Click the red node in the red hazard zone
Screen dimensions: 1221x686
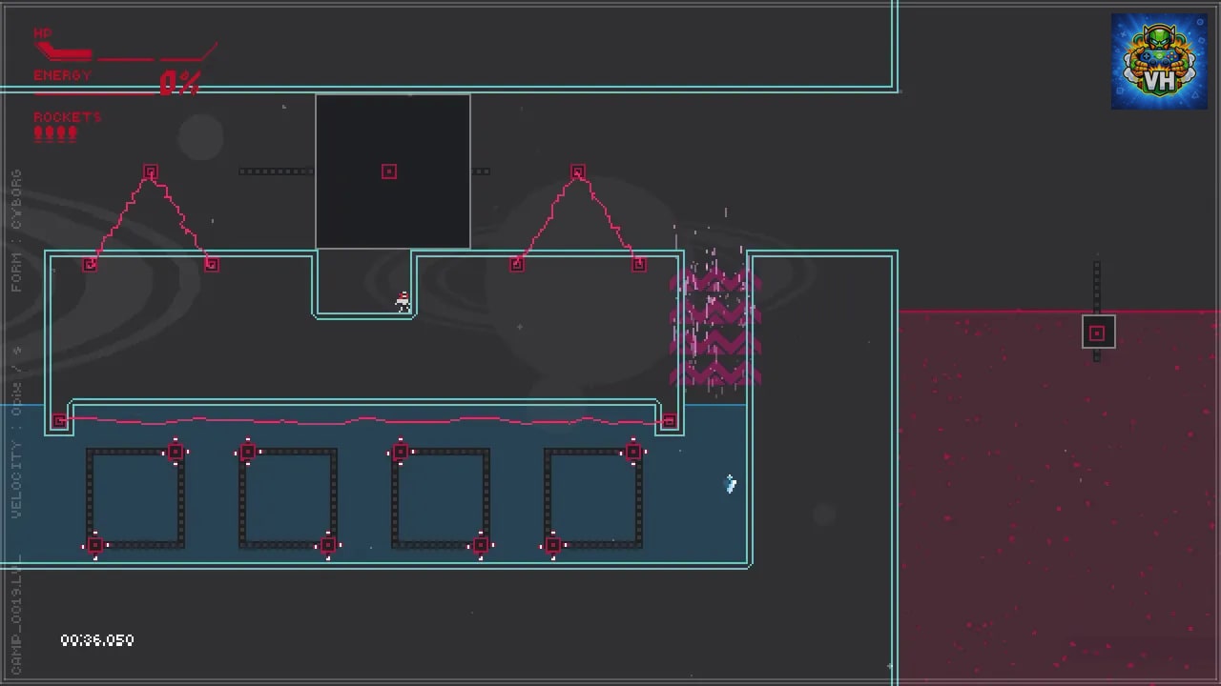click(1097, 333)
